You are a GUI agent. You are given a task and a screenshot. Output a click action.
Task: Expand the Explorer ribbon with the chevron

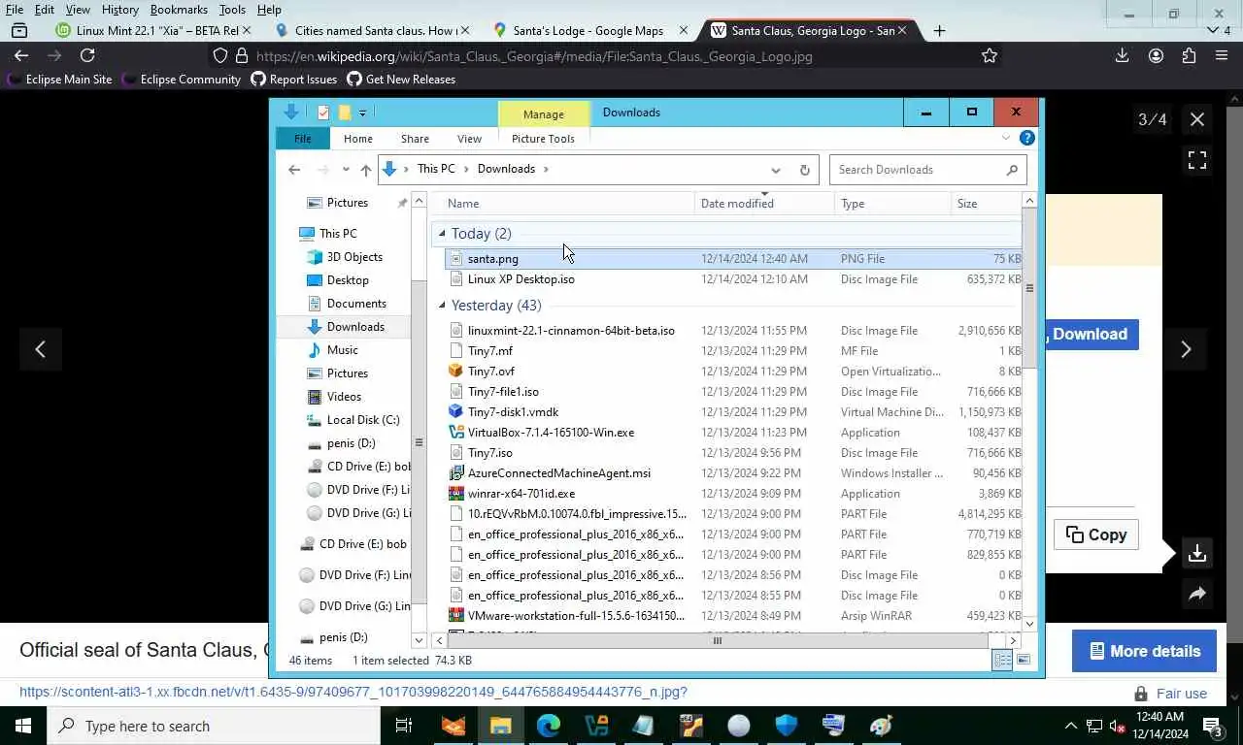coord(1006,138)
